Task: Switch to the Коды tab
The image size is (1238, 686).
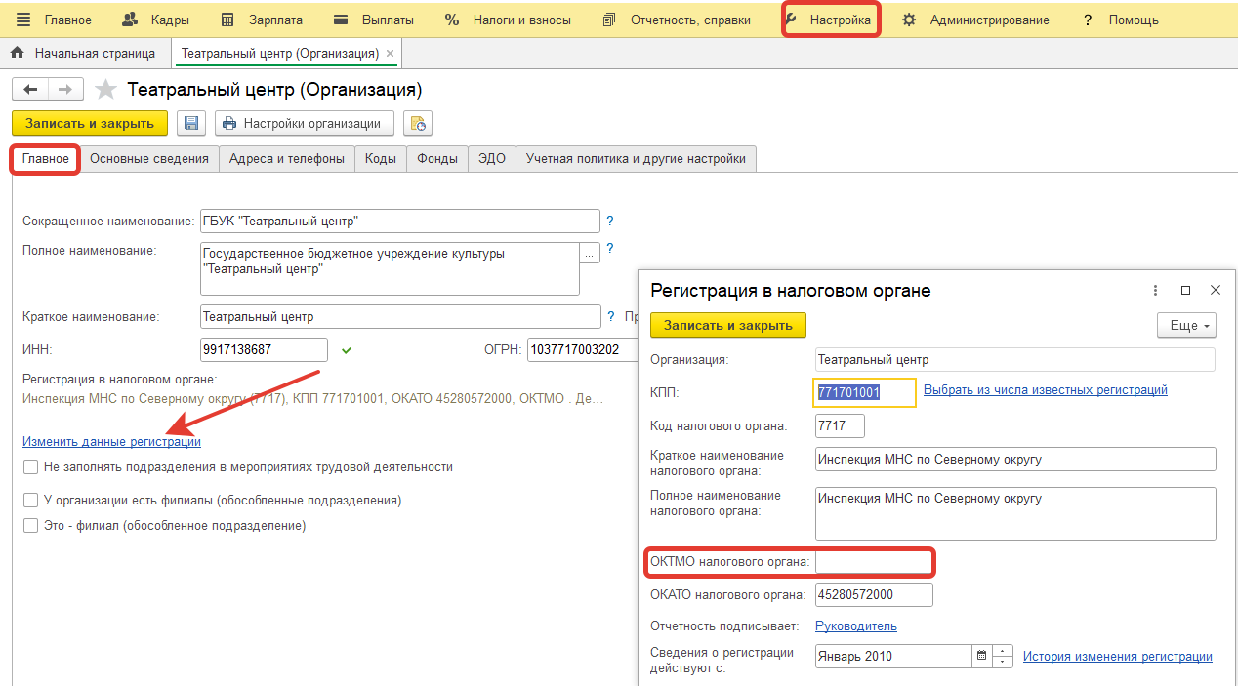Action: pos(381,159)
